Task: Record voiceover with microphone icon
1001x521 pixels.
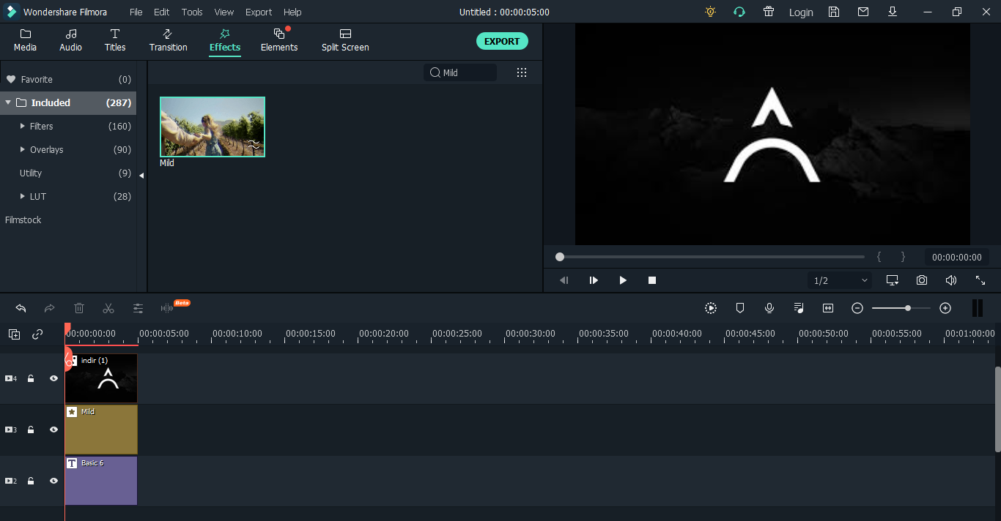Action: pyautogui.click(x=769, y=308)
